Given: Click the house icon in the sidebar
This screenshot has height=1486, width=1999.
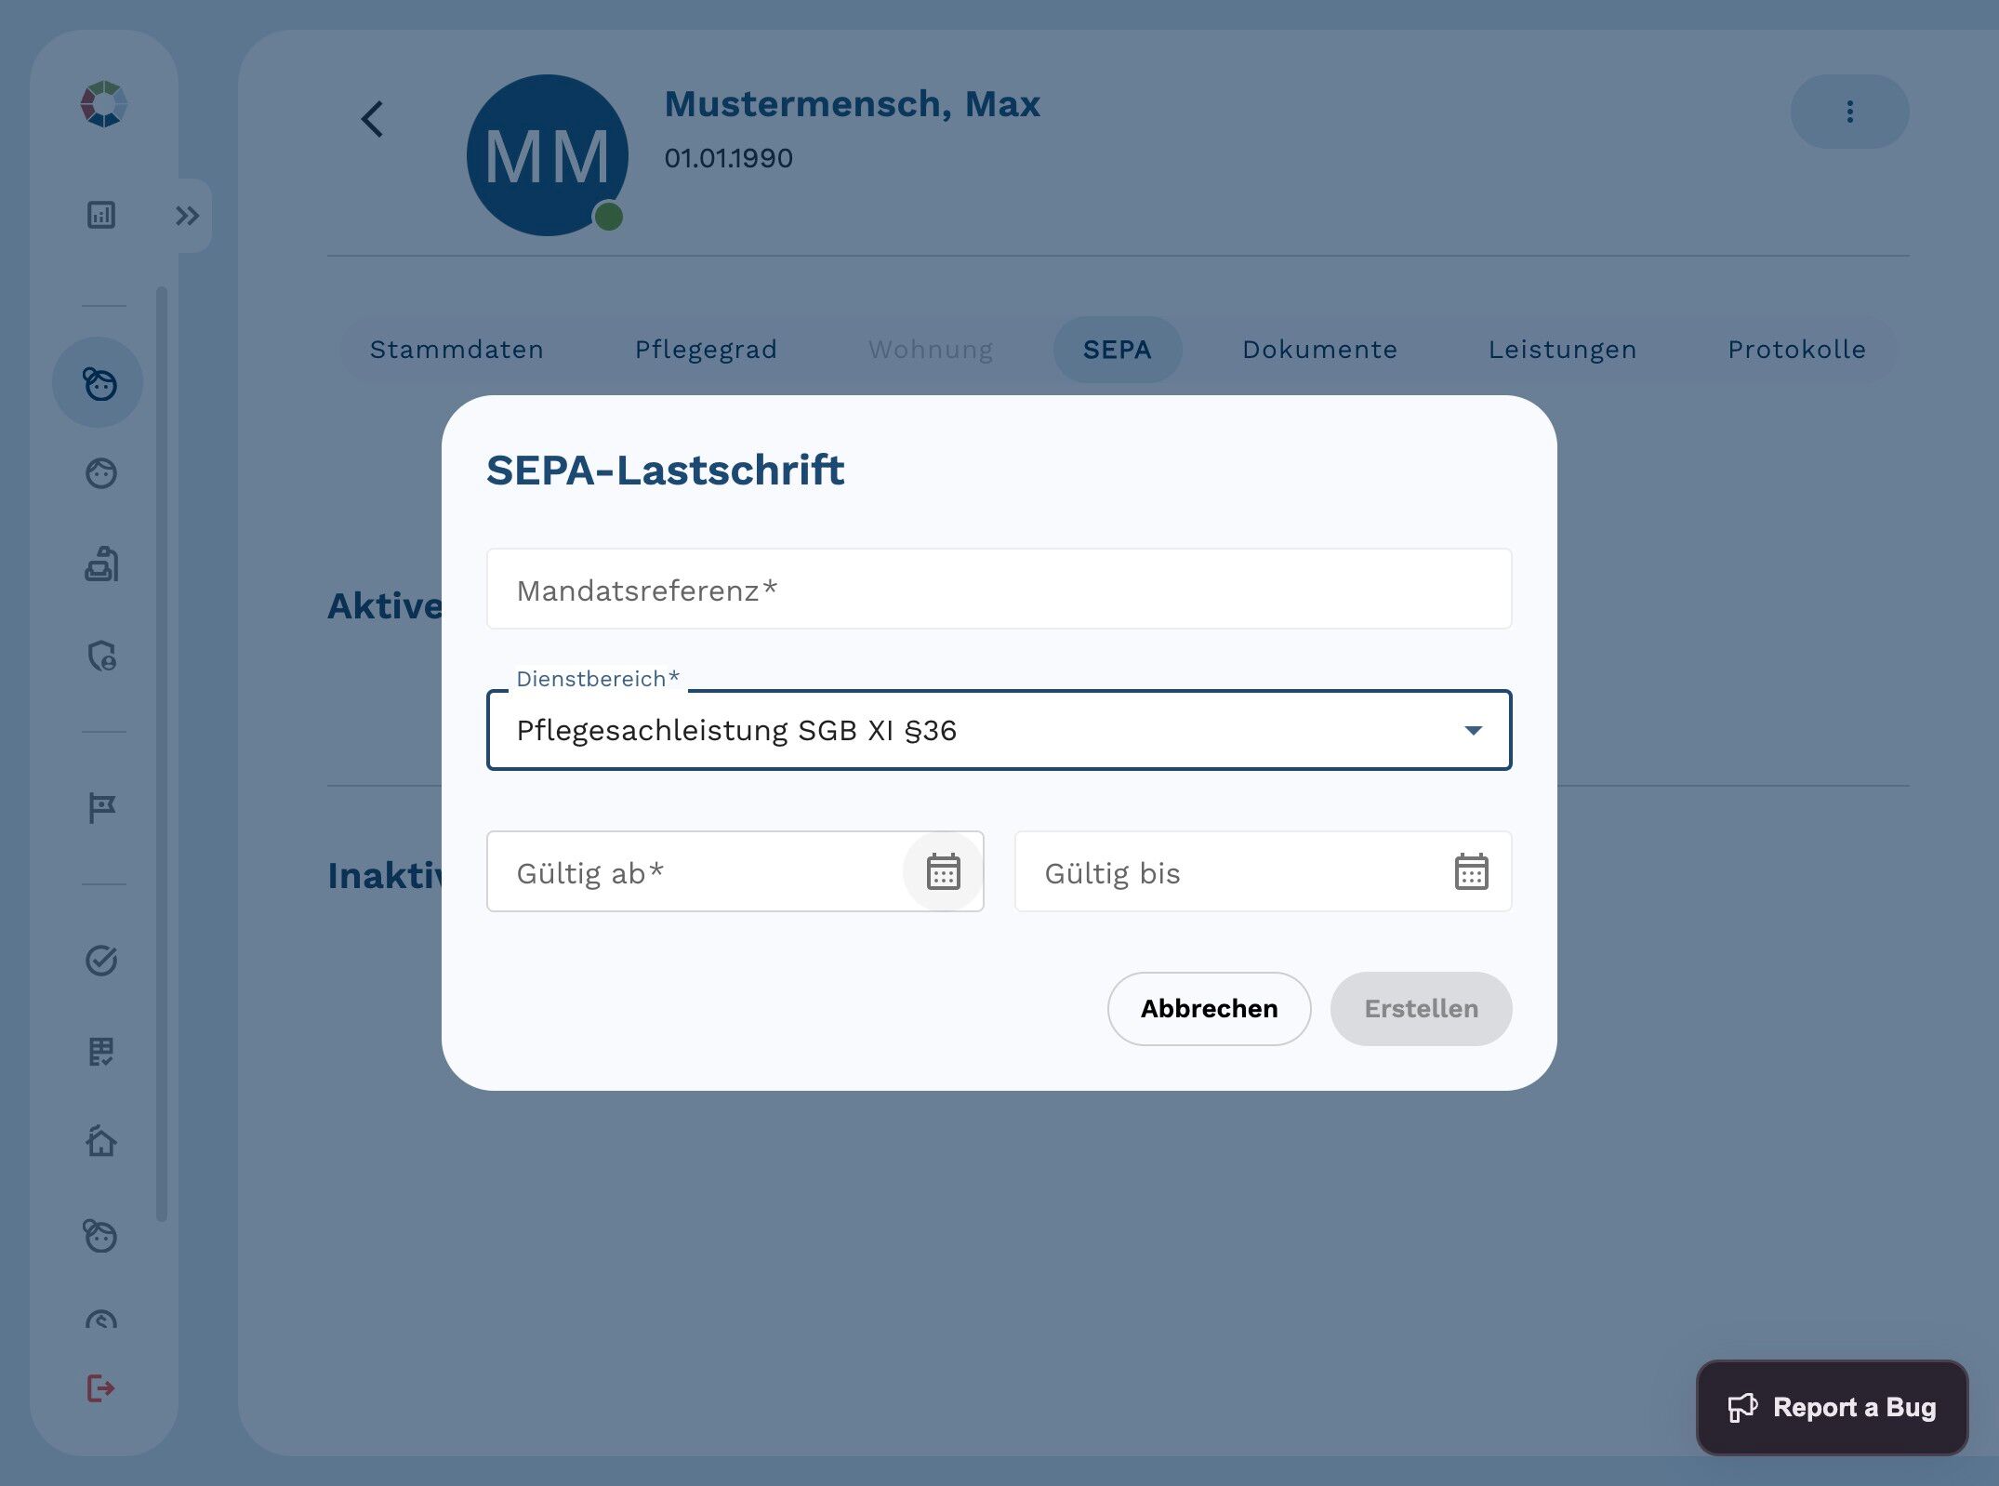Looking at the screenshot, I should (x=101, y=1141).
